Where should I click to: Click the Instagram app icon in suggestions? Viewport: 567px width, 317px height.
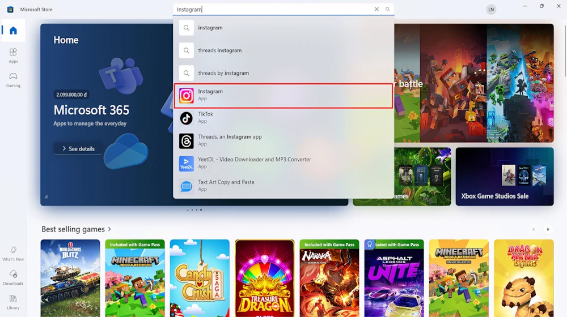[186, 96]
